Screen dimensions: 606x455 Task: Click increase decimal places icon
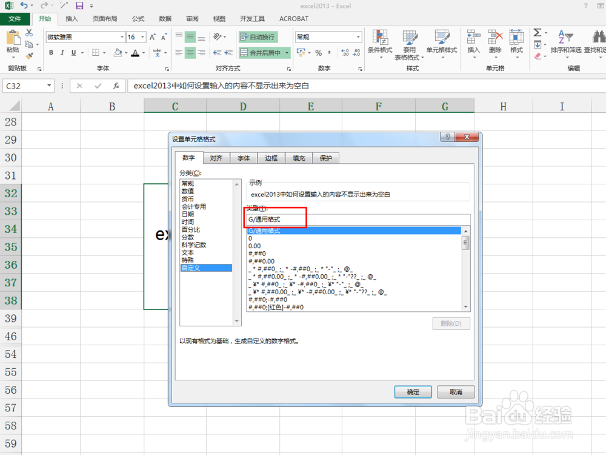click(345, 52)
